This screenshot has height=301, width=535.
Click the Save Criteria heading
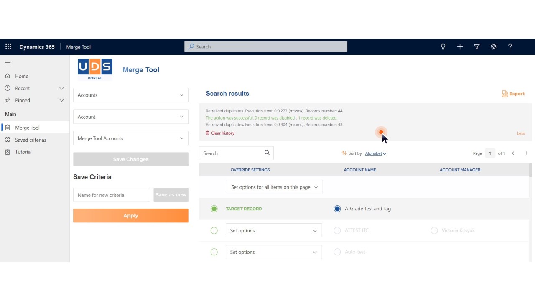92,177
